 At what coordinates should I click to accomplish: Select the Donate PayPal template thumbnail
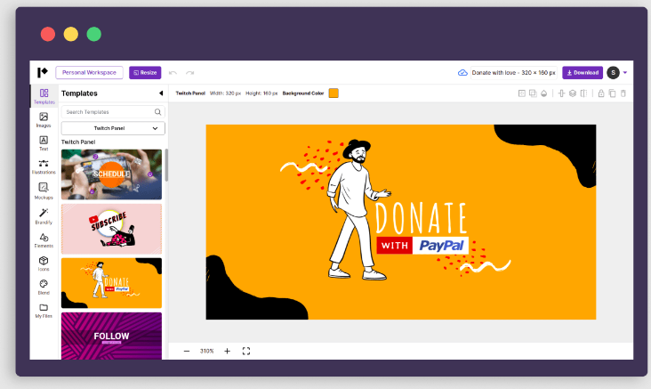[111, 283]
